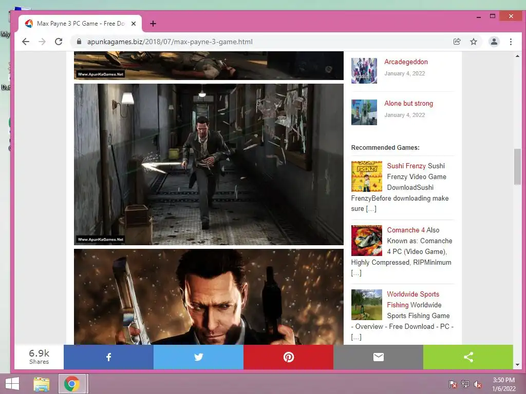Image resolution: width=526 pixels, height=394 pixels.
Task: Click the Sushi Frenzy thumbnail image
Action: pyautogui.click(x=367, y=176)
